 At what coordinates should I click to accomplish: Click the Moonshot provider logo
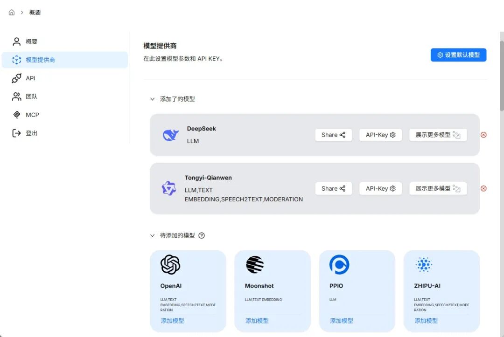pyautogui.click(x=254, y=264)
